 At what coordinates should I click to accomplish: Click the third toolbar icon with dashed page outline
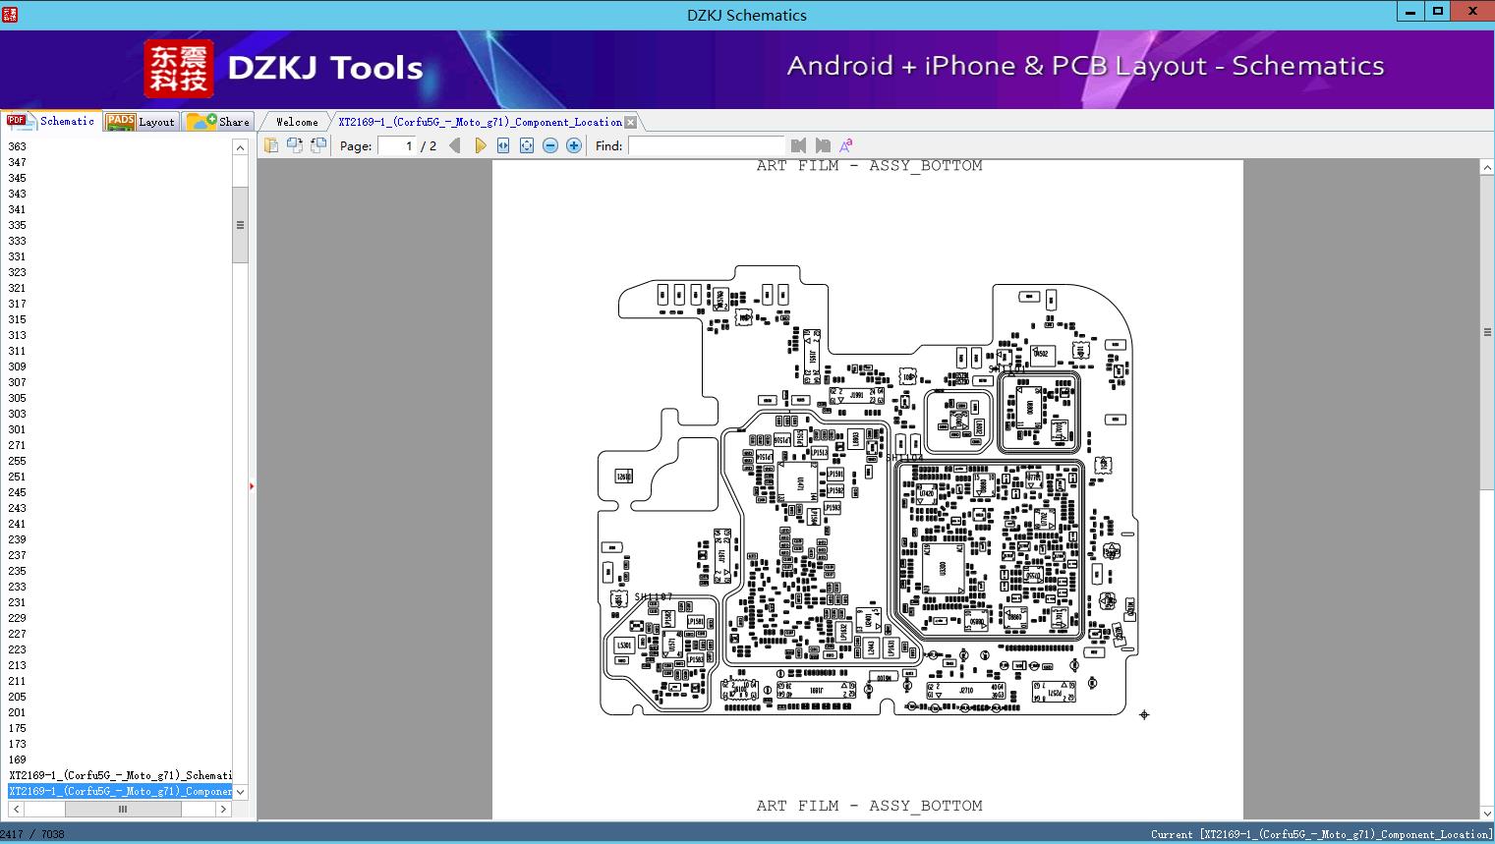(x=318, y=145)
